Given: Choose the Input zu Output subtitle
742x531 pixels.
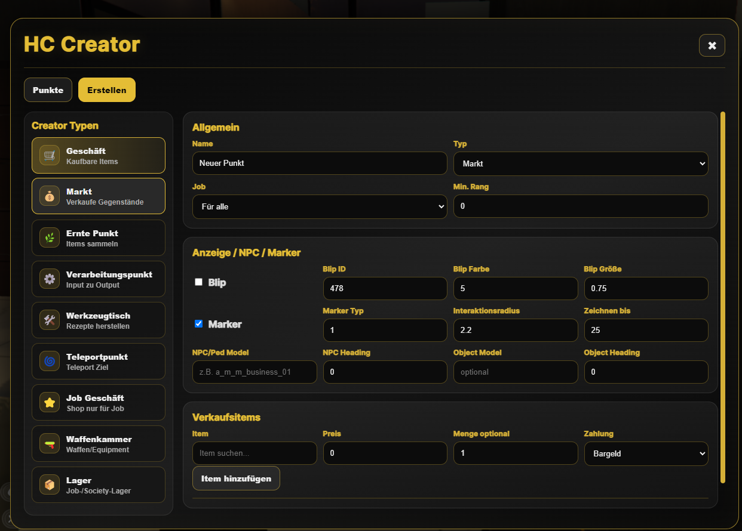Looking at the screenshot, I should click(93, 285).
